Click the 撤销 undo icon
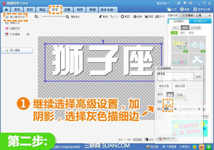The image size is (214, 150). pos(103,17)
